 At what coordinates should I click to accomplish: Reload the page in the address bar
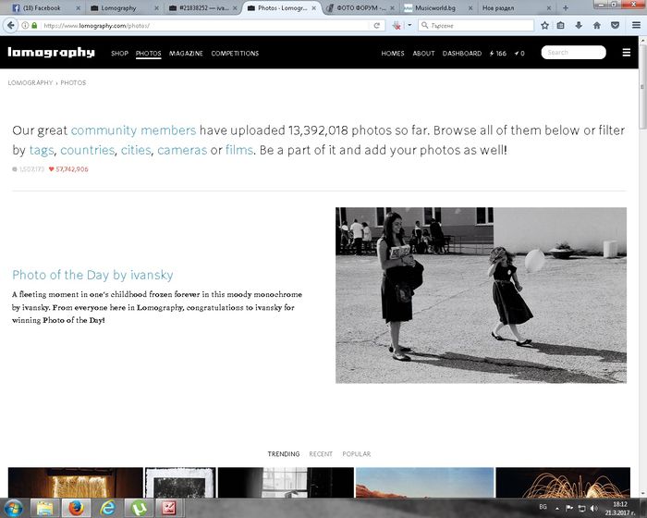click(378, 25)
